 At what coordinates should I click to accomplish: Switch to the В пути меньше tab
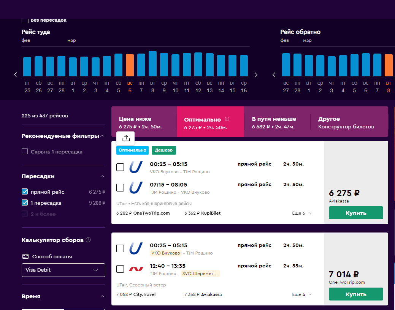click(x=277, y=122)
